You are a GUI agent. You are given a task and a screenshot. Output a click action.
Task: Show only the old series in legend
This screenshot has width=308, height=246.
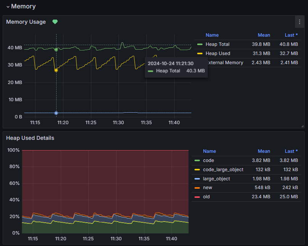206,197
